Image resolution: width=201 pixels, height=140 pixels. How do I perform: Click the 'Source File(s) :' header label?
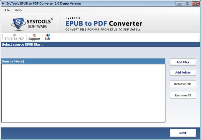point(14,61)
